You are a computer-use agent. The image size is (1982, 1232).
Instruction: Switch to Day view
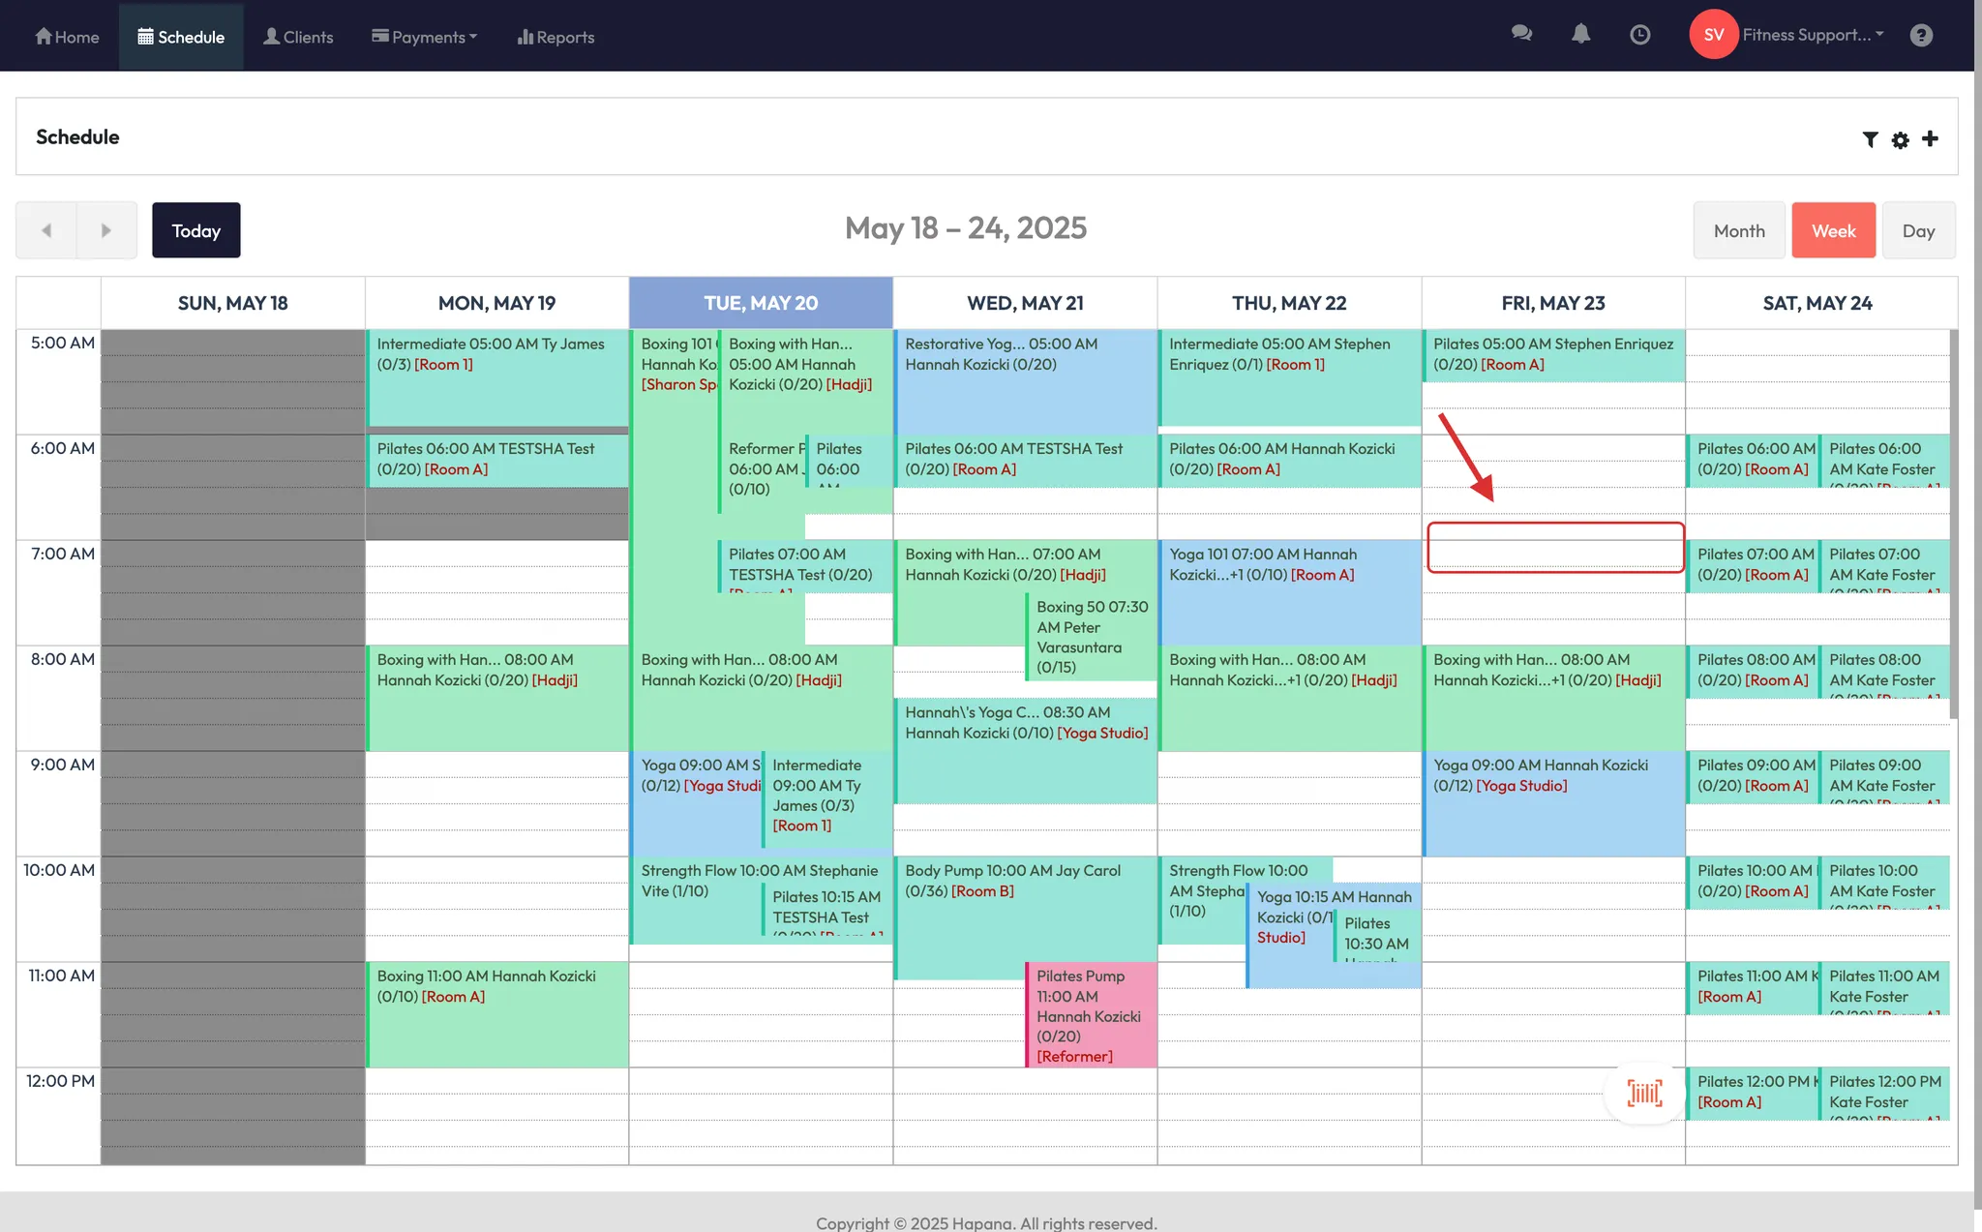coord(1918,230)
